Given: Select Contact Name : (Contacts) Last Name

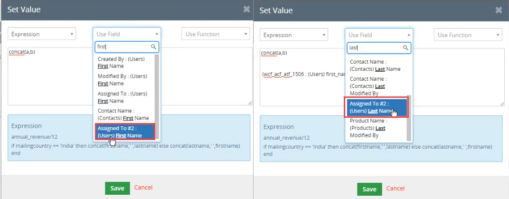Looking at the screenshot, I should (377, 65).
